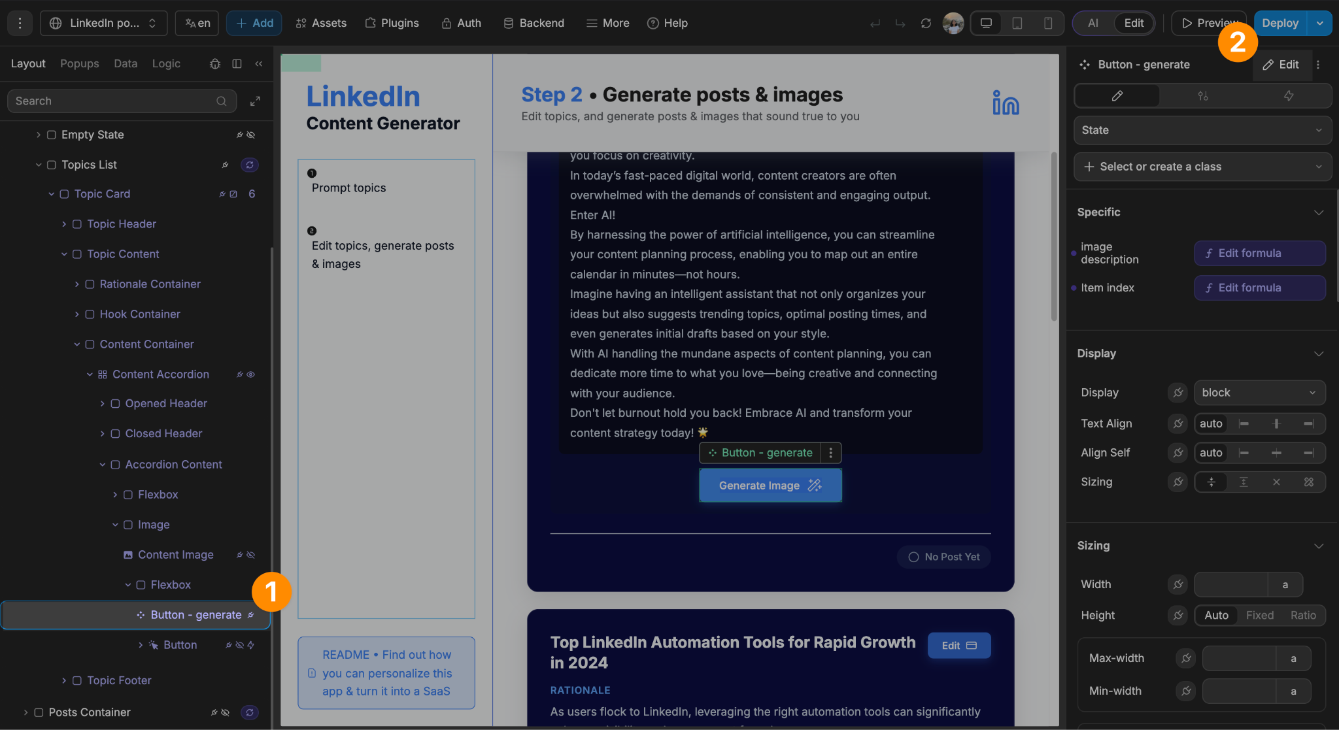The width and height of the screenshot is (1339, 730).
Task: Switch editor to AI mode
Action: point(1093,23)
